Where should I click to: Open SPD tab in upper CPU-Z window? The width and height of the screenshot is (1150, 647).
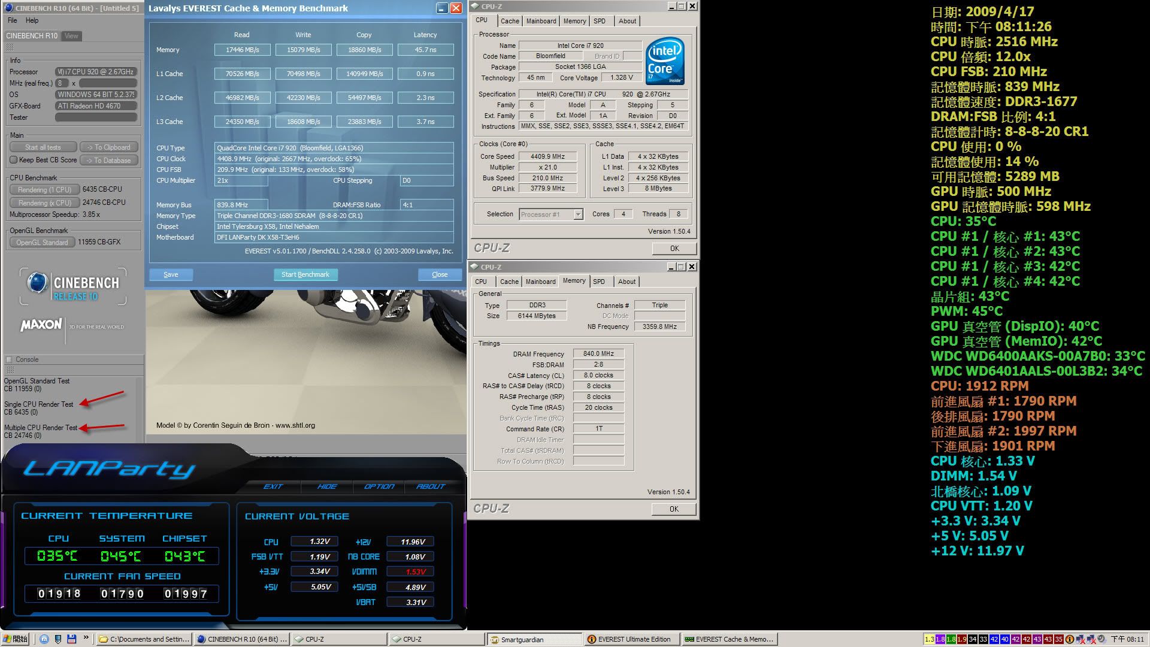pos(600,21)
